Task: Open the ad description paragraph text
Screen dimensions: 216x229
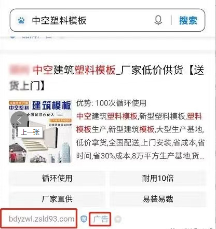Action: click(x=141, y=136)
